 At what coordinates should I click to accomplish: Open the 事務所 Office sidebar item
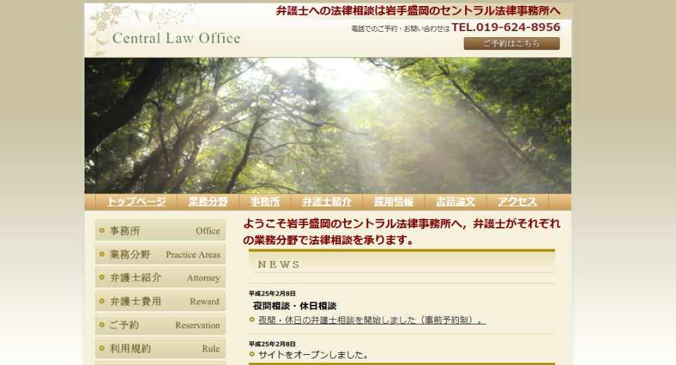[x=160, y=230]
